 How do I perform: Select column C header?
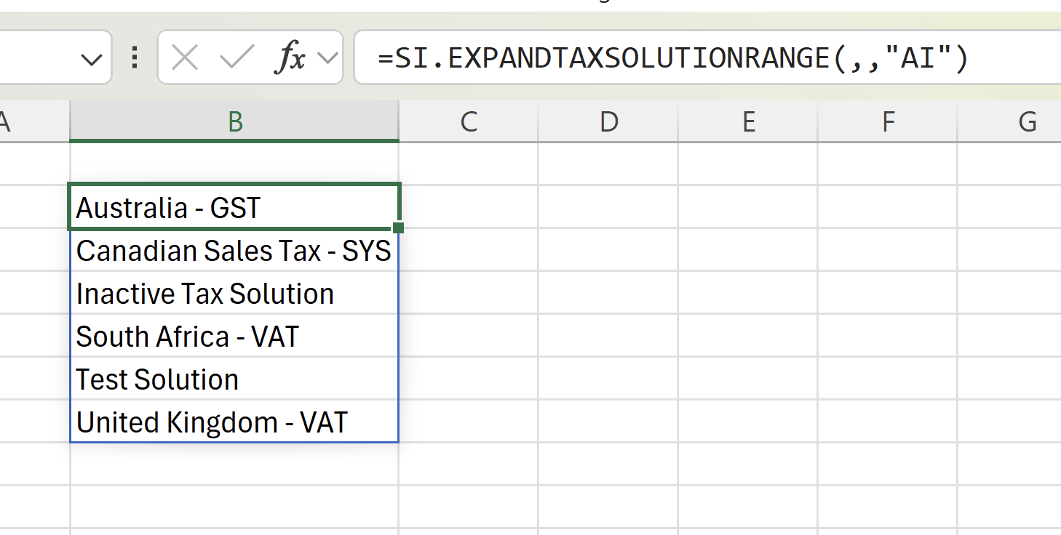[x=469, y=121]
